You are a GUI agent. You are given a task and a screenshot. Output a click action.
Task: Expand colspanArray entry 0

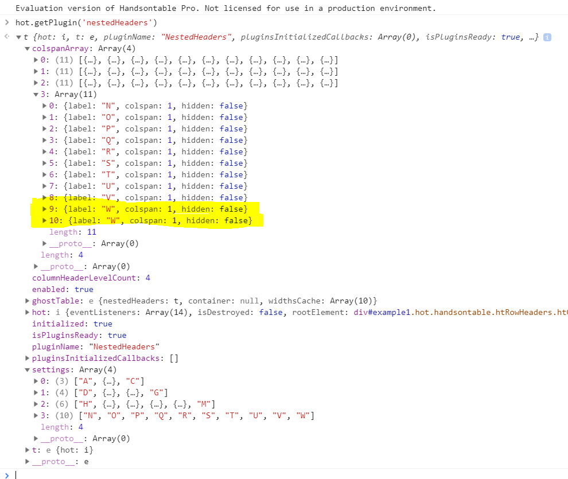click(36, 60)
